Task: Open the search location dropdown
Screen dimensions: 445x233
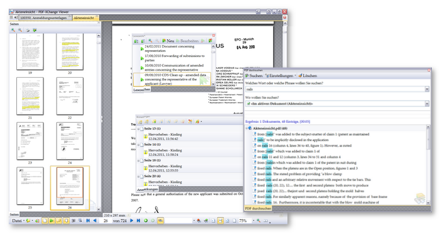Action: [x=427, y=103]
